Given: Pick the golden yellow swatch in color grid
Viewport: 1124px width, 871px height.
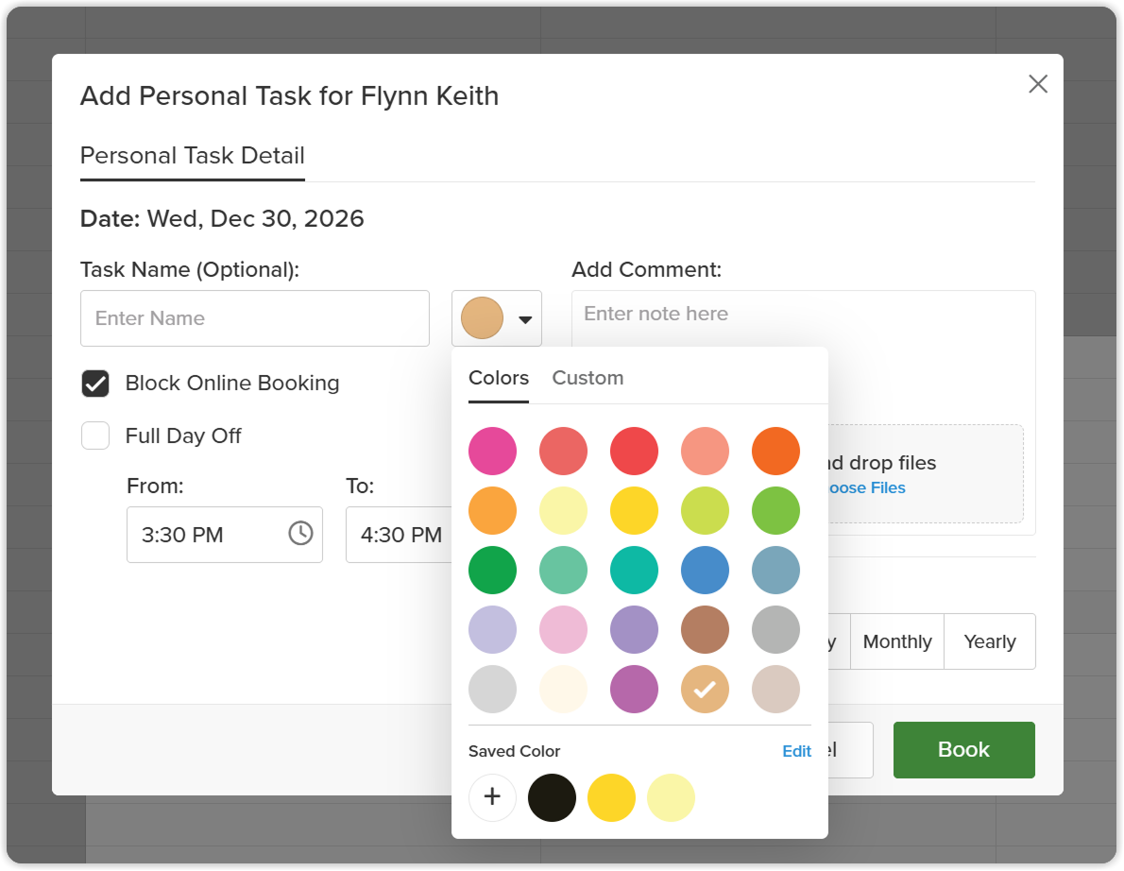Looking at the screenshot, I should 635,510.
